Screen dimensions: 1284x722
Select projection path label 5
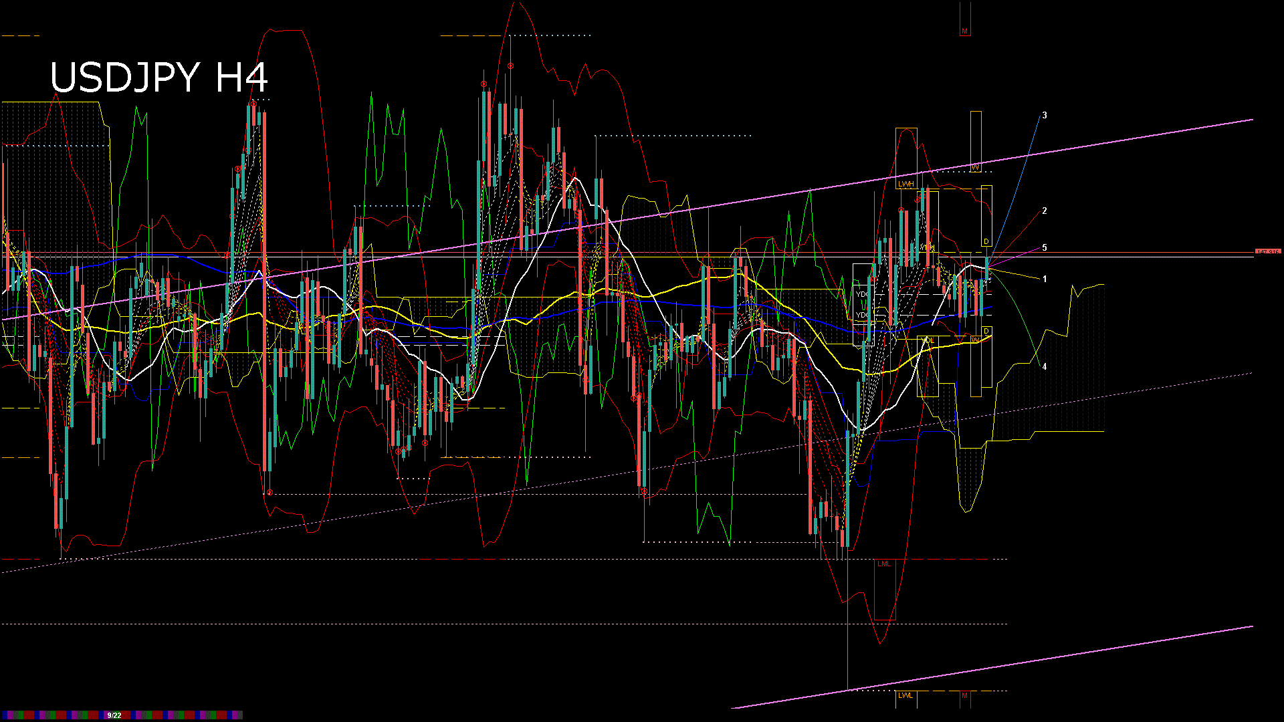pyautogui.click(x=1045, y=248)
